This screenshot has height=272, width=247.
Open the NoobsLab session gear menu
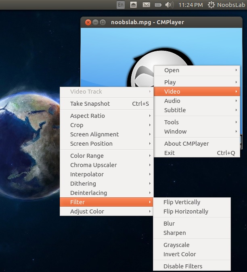226,5
